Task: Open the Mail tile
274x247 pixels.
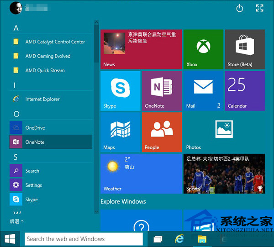Action: pyautogui.click(x=203, y=90)
